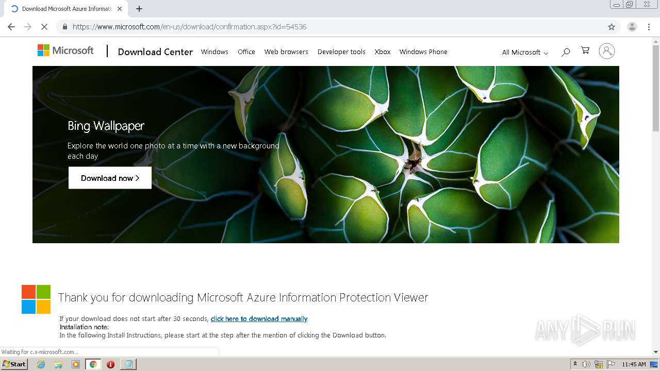Open File Explorer from the taskbar

coord(58,364)
